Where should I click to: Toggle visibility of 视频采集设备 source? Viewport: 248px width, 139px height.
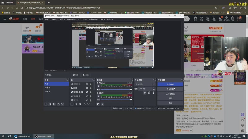click(x=87, y=92)
